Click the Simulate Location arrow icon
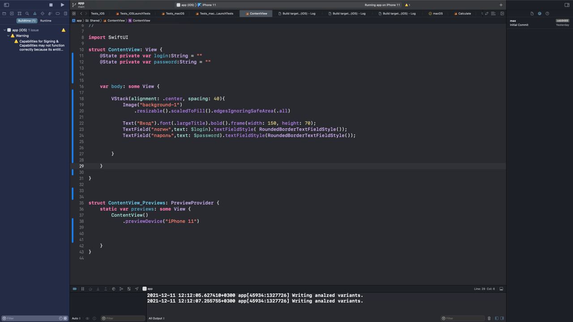The image size is (573, 322). coord(137,289)
